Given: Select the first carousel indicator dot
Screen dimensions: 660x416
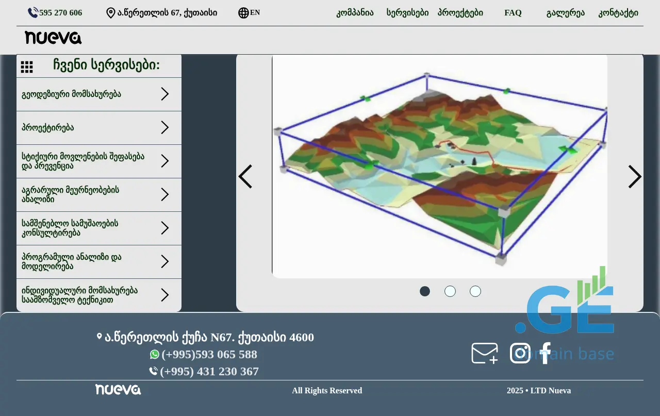Looking at the screenshot, I should click(x=425, y=291).
